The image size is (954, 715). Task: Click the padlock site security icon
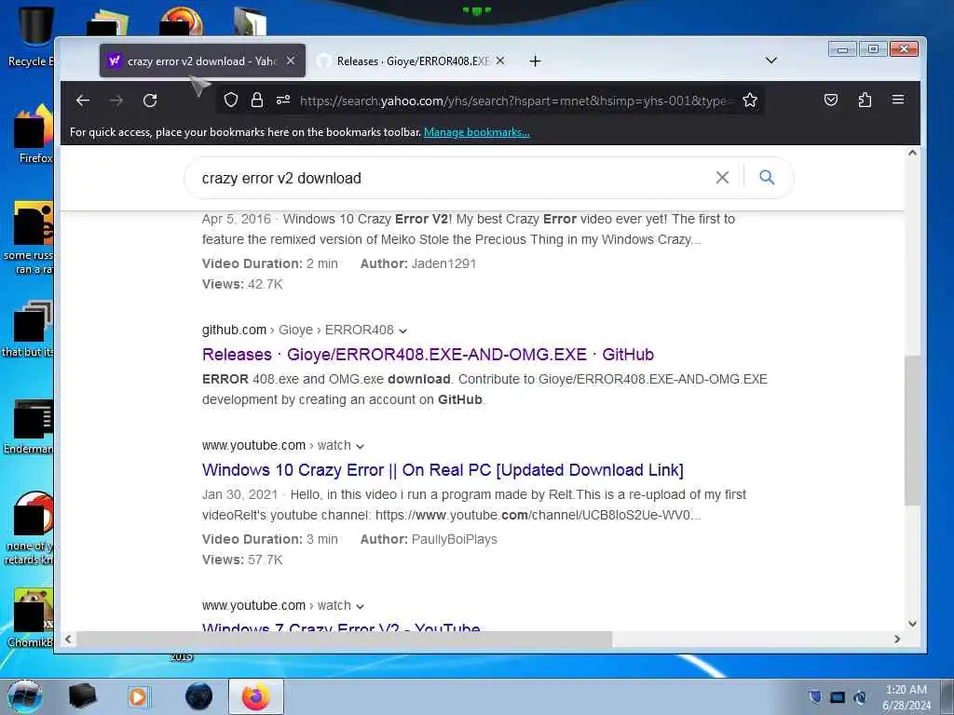click(x=257, y=100)
